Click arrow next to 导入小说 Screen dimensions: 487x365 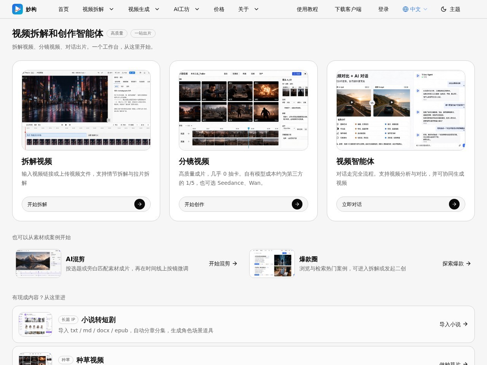coord(465,324)
